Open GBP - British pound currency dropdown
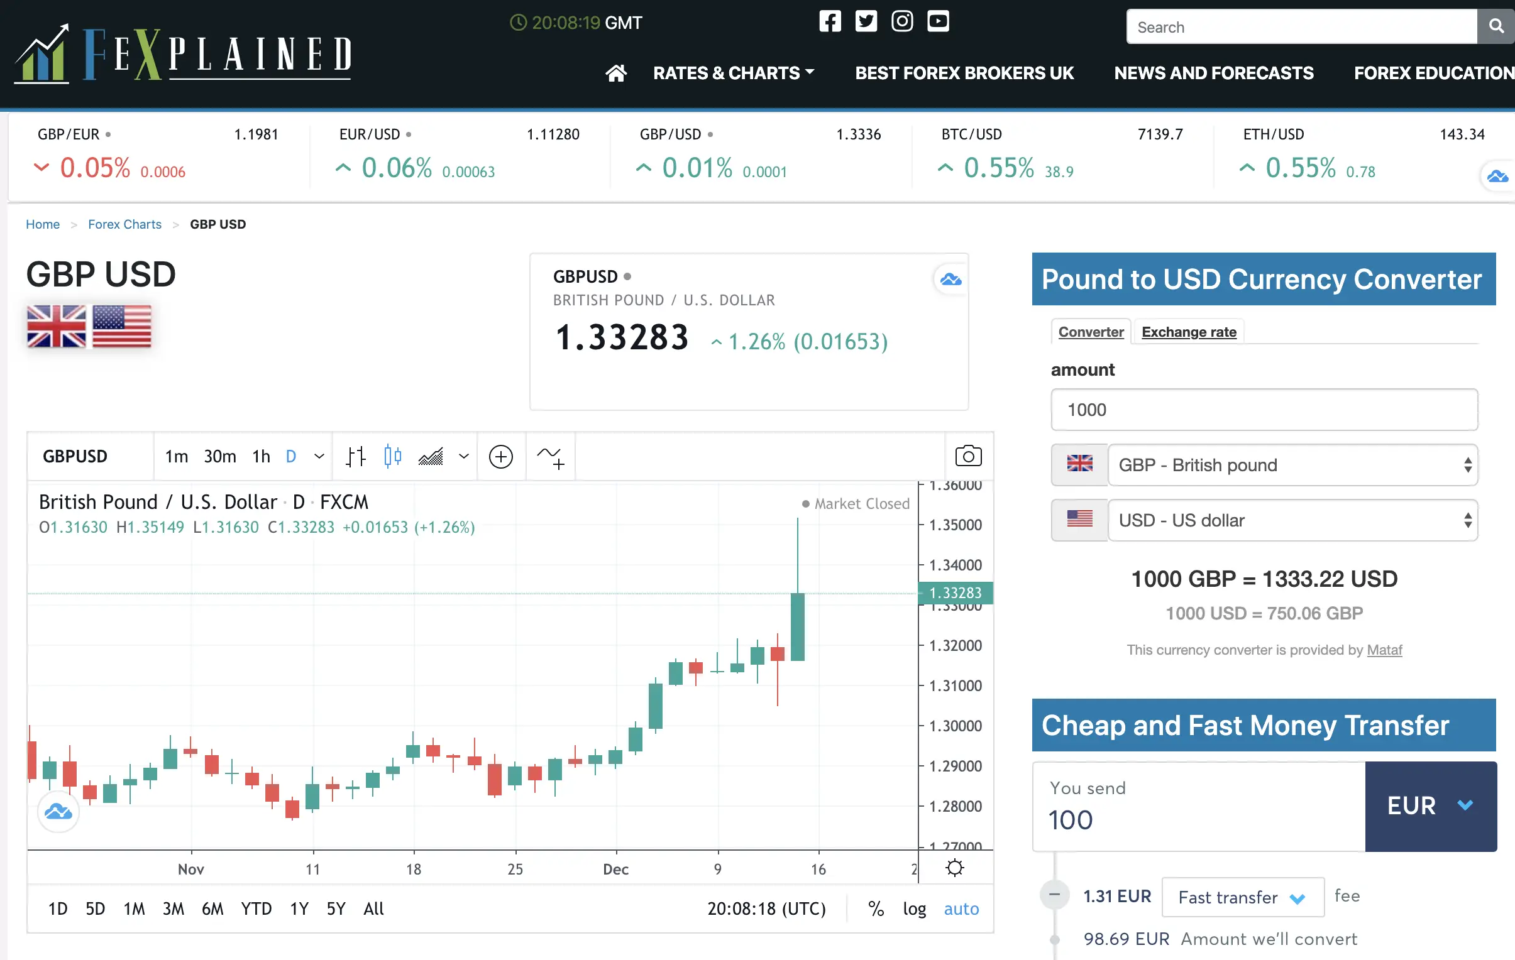 coord(1292,465)
